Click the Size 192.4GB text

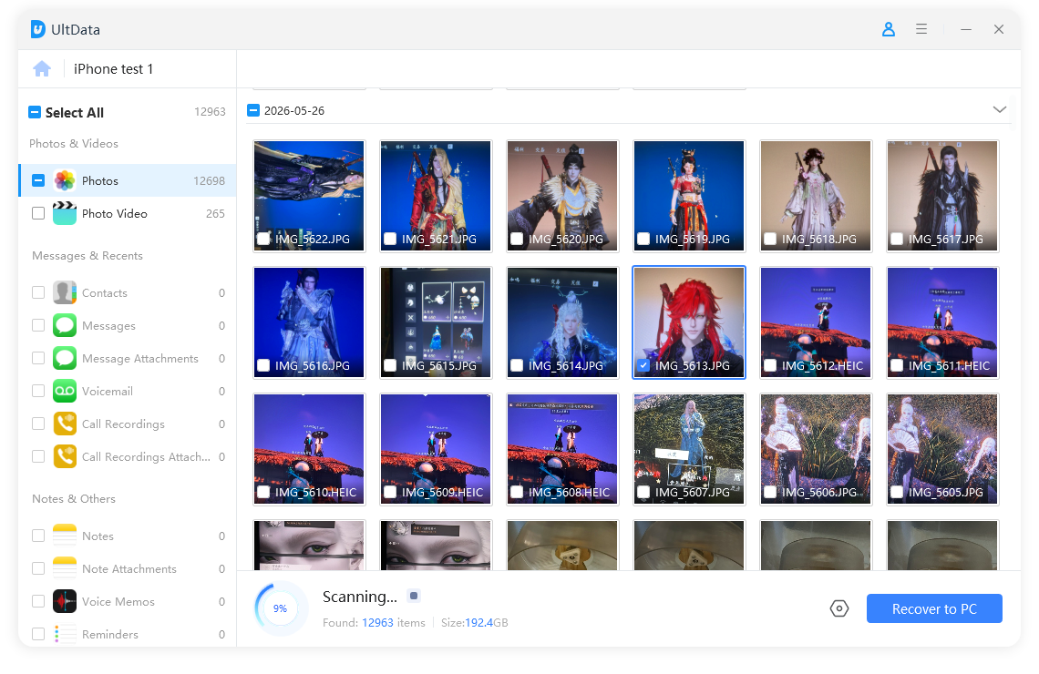click(x=475, y=622)
